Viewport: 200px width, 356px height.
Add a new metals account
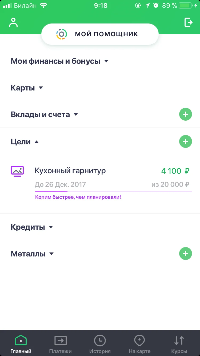click(185, 254)
